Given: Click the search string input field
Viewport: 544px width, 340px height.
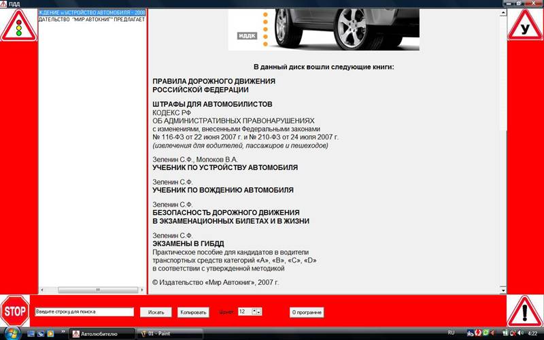Looking at the screenshot, I should point(84,312).
